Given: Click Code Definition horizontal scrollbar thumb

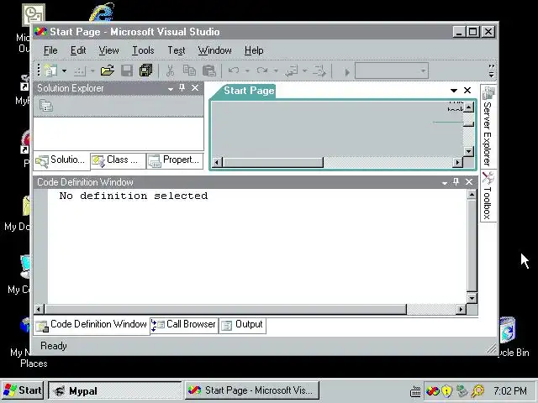Looking at the screenshot, I should point(225,310).
